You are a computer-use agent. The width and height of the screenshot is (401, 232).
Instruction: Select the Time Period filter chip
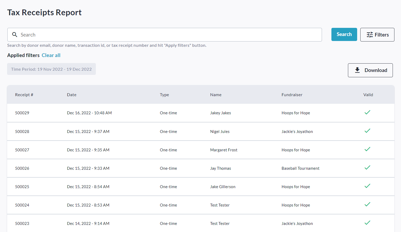coord(51,69)
